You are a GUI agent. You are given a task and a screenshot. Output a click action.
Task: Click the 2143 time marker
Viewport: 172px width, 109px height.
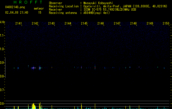point(51,23)
